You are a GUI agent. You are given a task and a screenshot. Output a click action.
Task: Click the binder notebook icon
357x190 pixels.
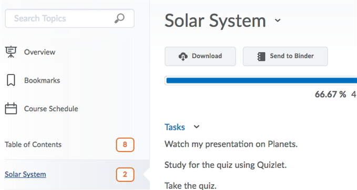261,56
